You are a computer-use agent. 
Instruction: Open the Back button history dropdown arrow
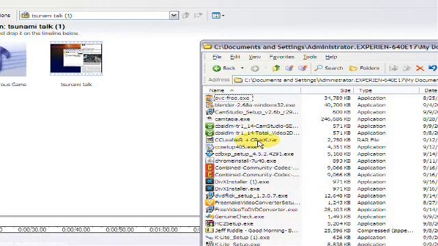[x=242, y=68]
